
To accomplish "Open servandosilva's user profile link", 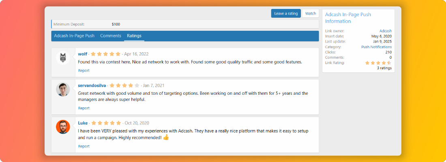I will tap(92, 85).
